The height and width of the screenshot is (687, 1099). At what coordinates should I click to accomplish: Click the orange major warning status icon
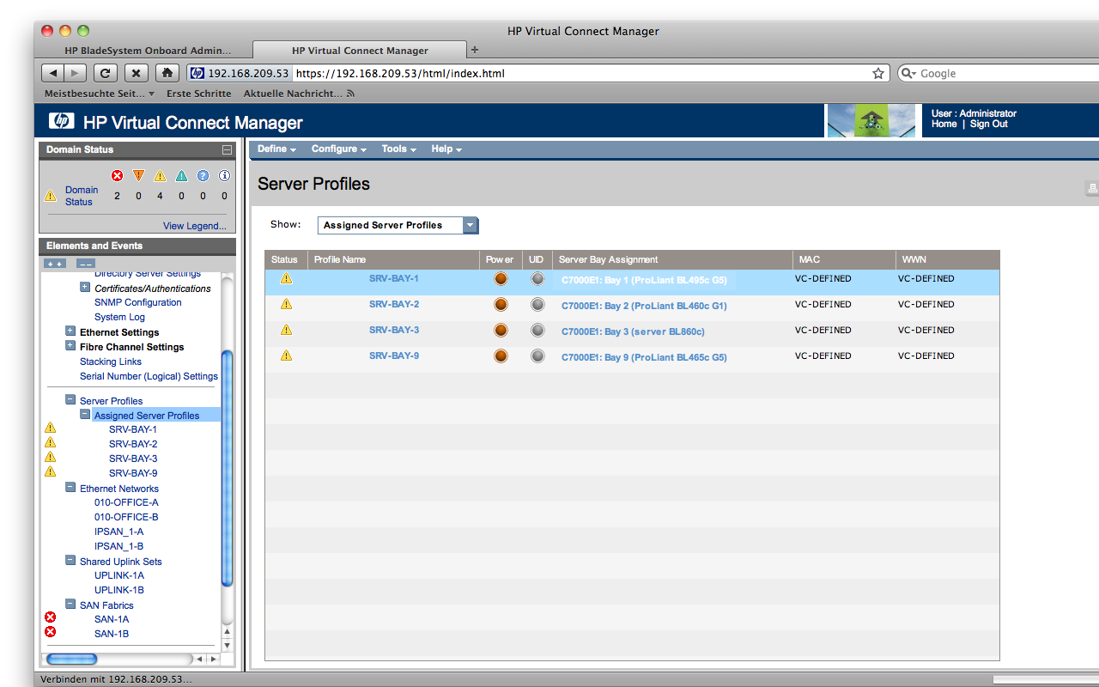[138, 175]
